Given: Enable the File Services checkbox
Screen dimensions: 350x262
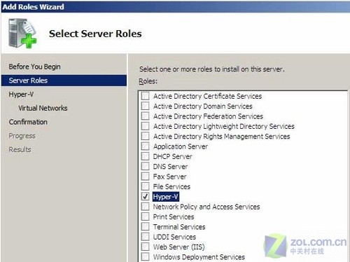Looking at the screenshot, I should tap(145, 186).
